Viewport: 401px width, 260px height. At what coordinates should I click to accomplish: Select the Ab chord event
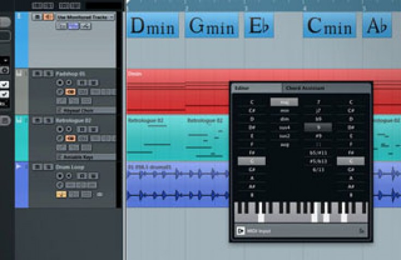[x=377, y=26]
